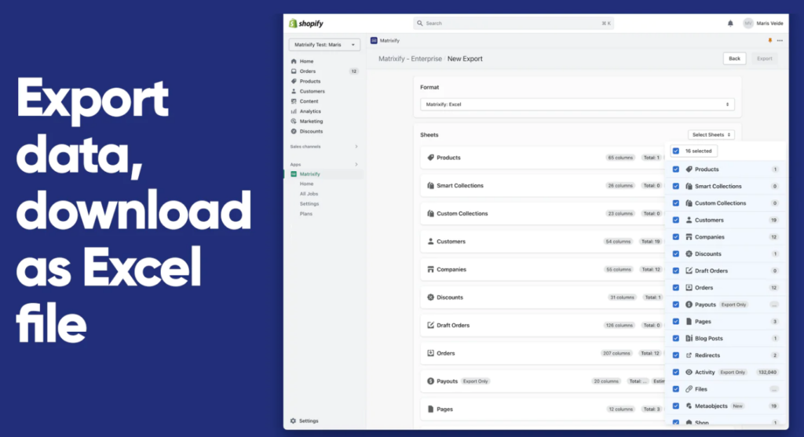Screen dimensions: 804x437
Task: Expand the Sales channels section
Action: click(356, 147)
